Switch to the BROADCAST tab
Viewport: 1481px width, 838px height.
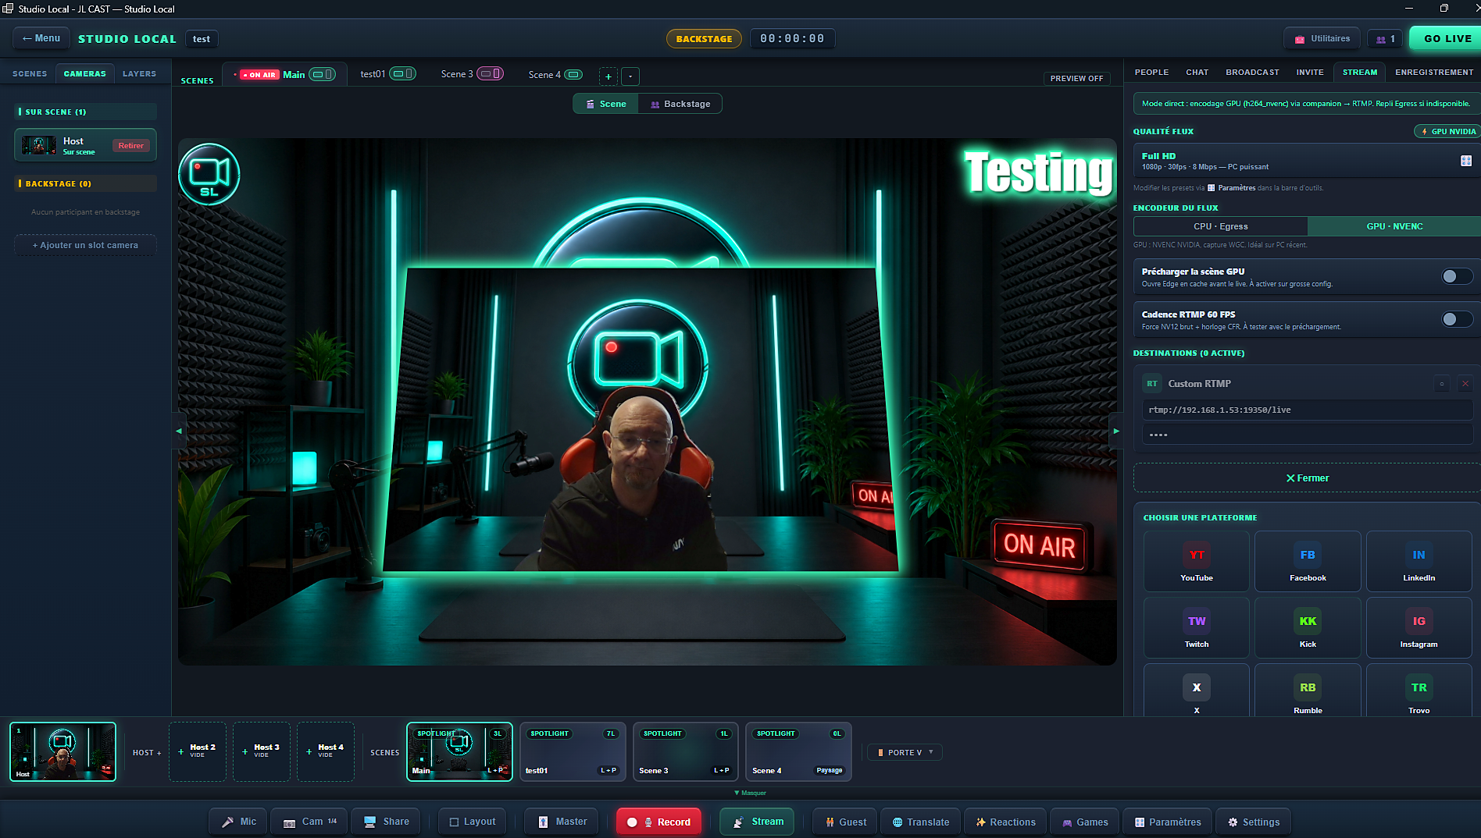click(1252, 73)
